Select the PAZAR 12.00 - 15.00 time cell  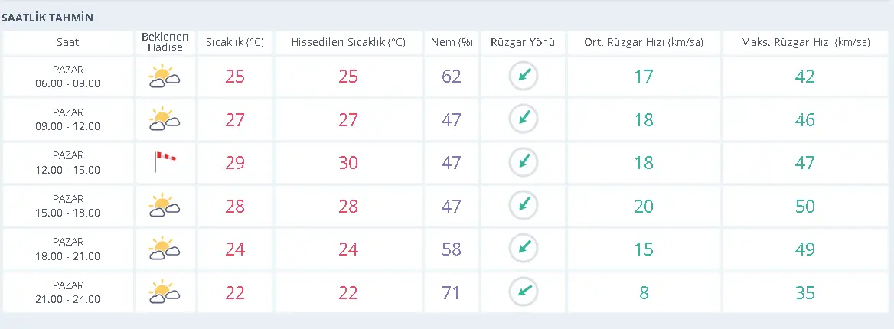pos(68,162)
